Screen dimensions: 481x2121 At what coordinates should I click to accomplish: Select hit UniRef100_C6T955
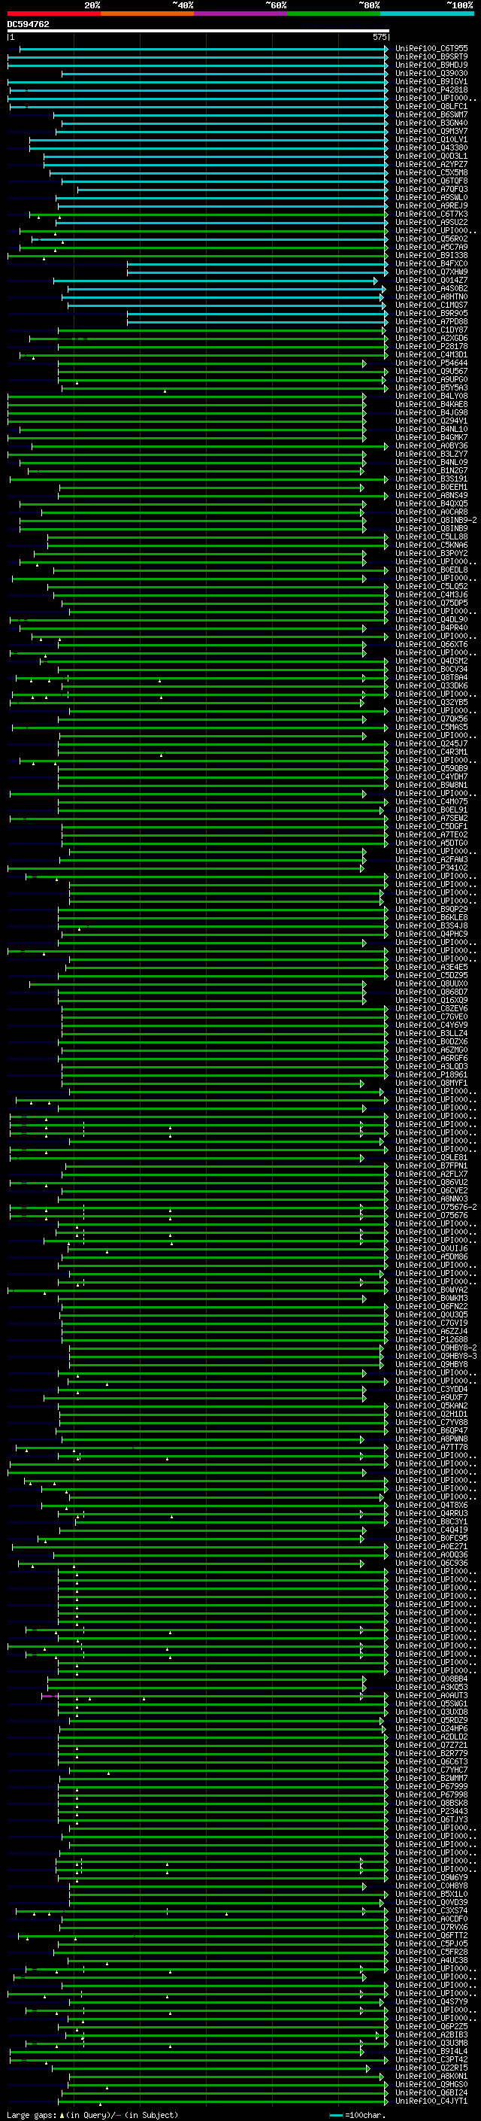pos(431,49)
